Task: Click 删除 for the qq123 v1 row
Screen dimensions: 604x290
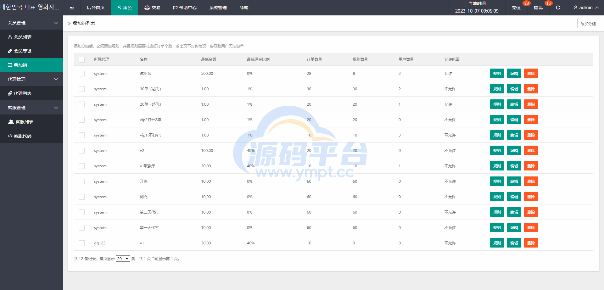Action: pyautogui.click(x=531, y=243)
